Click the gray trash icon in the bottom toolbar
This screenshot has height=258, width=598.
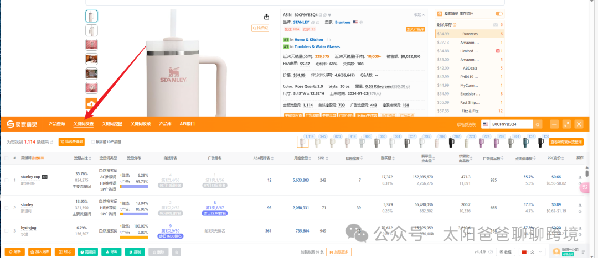pos(177,252)
